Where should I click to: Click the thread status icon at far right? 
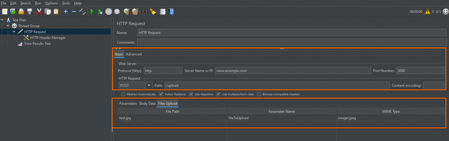[445, 12]
